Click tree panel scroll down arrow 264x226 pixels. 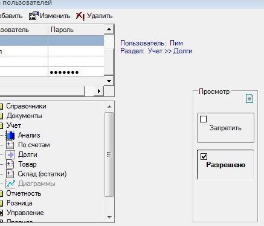pyautogui.click(x=109, y=218)
